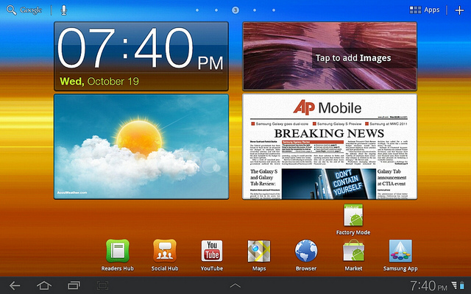The image size is (471, 294).
Task: Tap the Home navigation button
Action: [x=44, y=285]
